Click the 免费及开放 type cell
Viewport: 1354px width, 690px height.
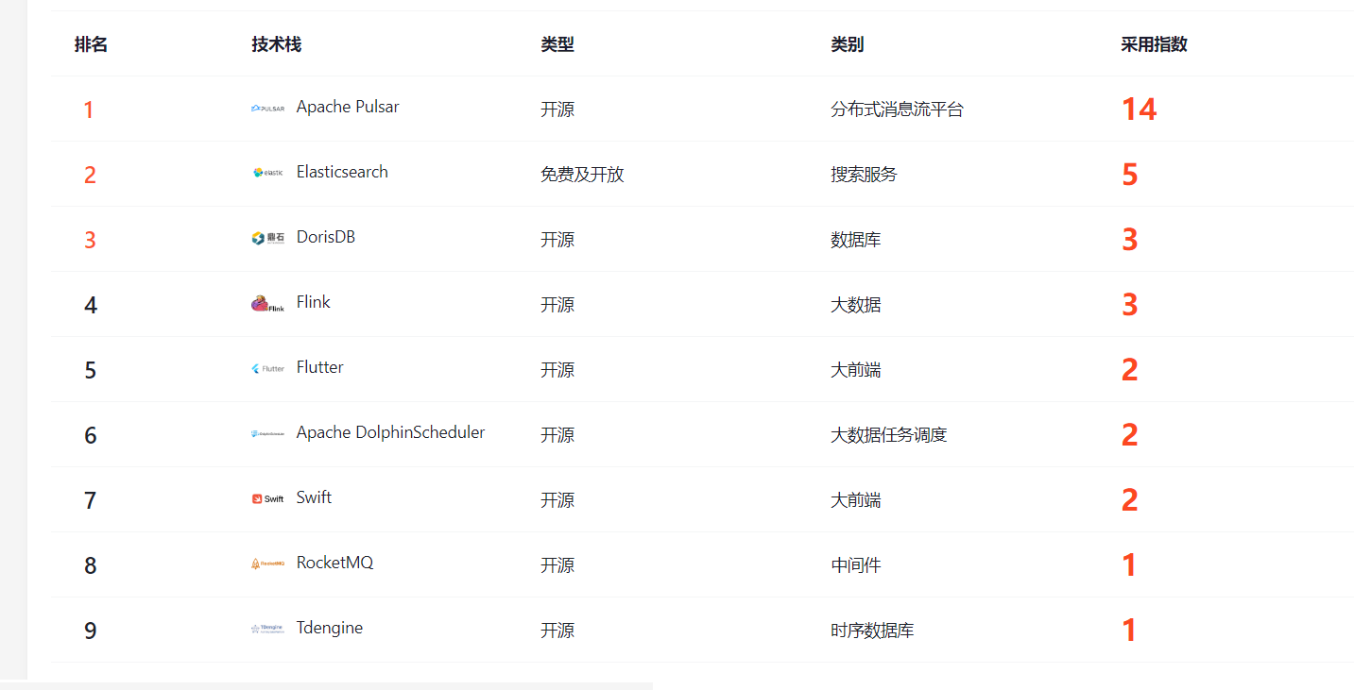pos(582,175)
